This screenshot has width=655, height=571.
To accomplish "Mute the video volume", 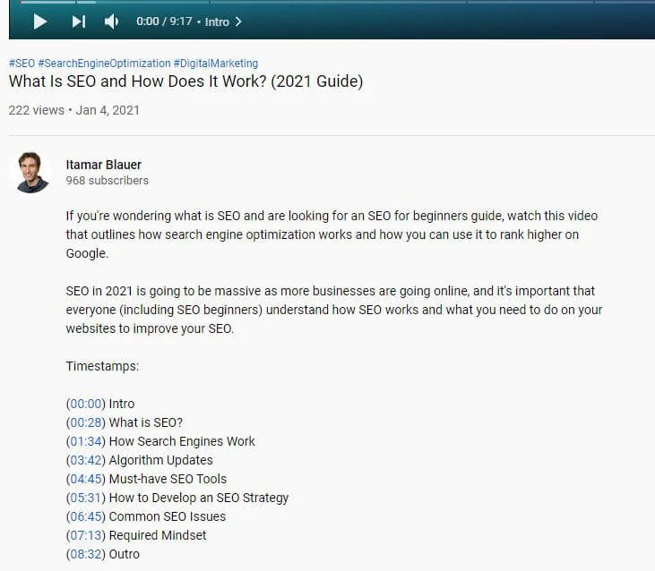I will [111, 21].
